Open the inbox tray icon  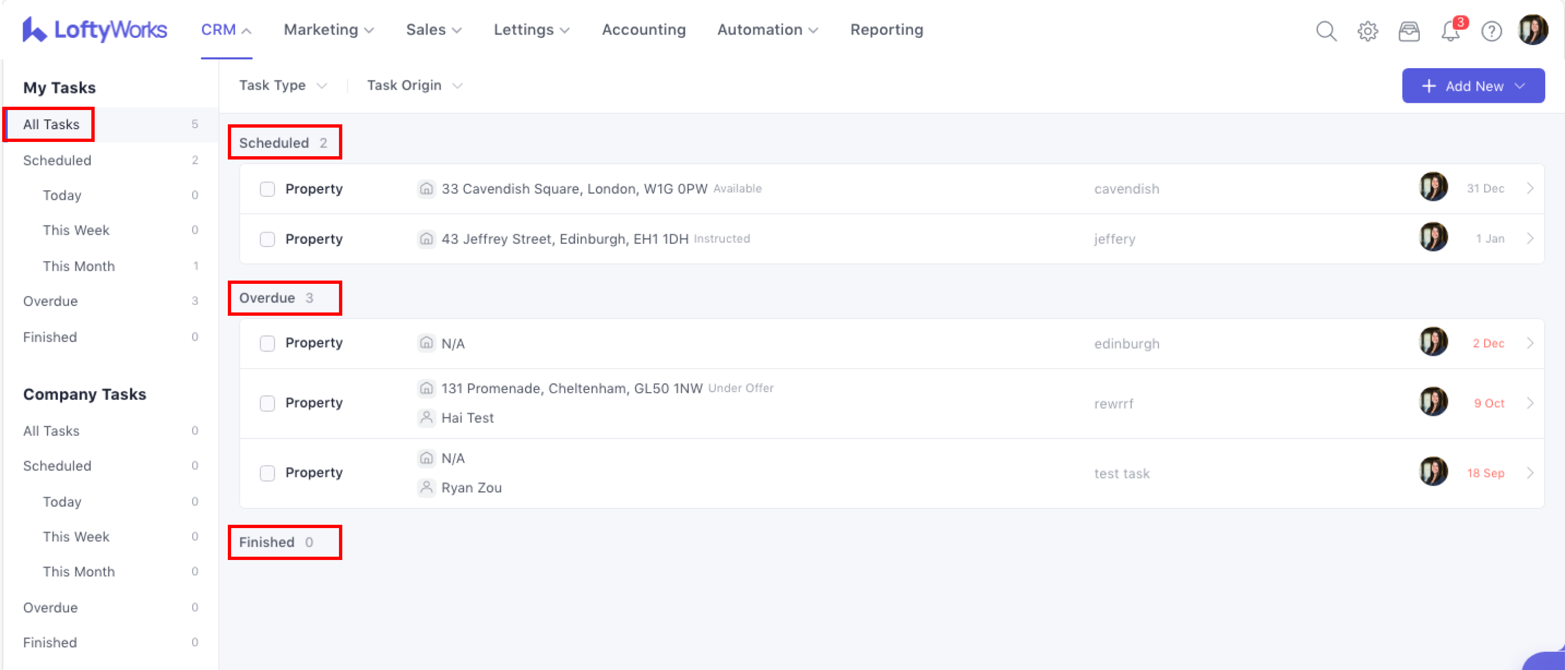[x=1409, y=30]
